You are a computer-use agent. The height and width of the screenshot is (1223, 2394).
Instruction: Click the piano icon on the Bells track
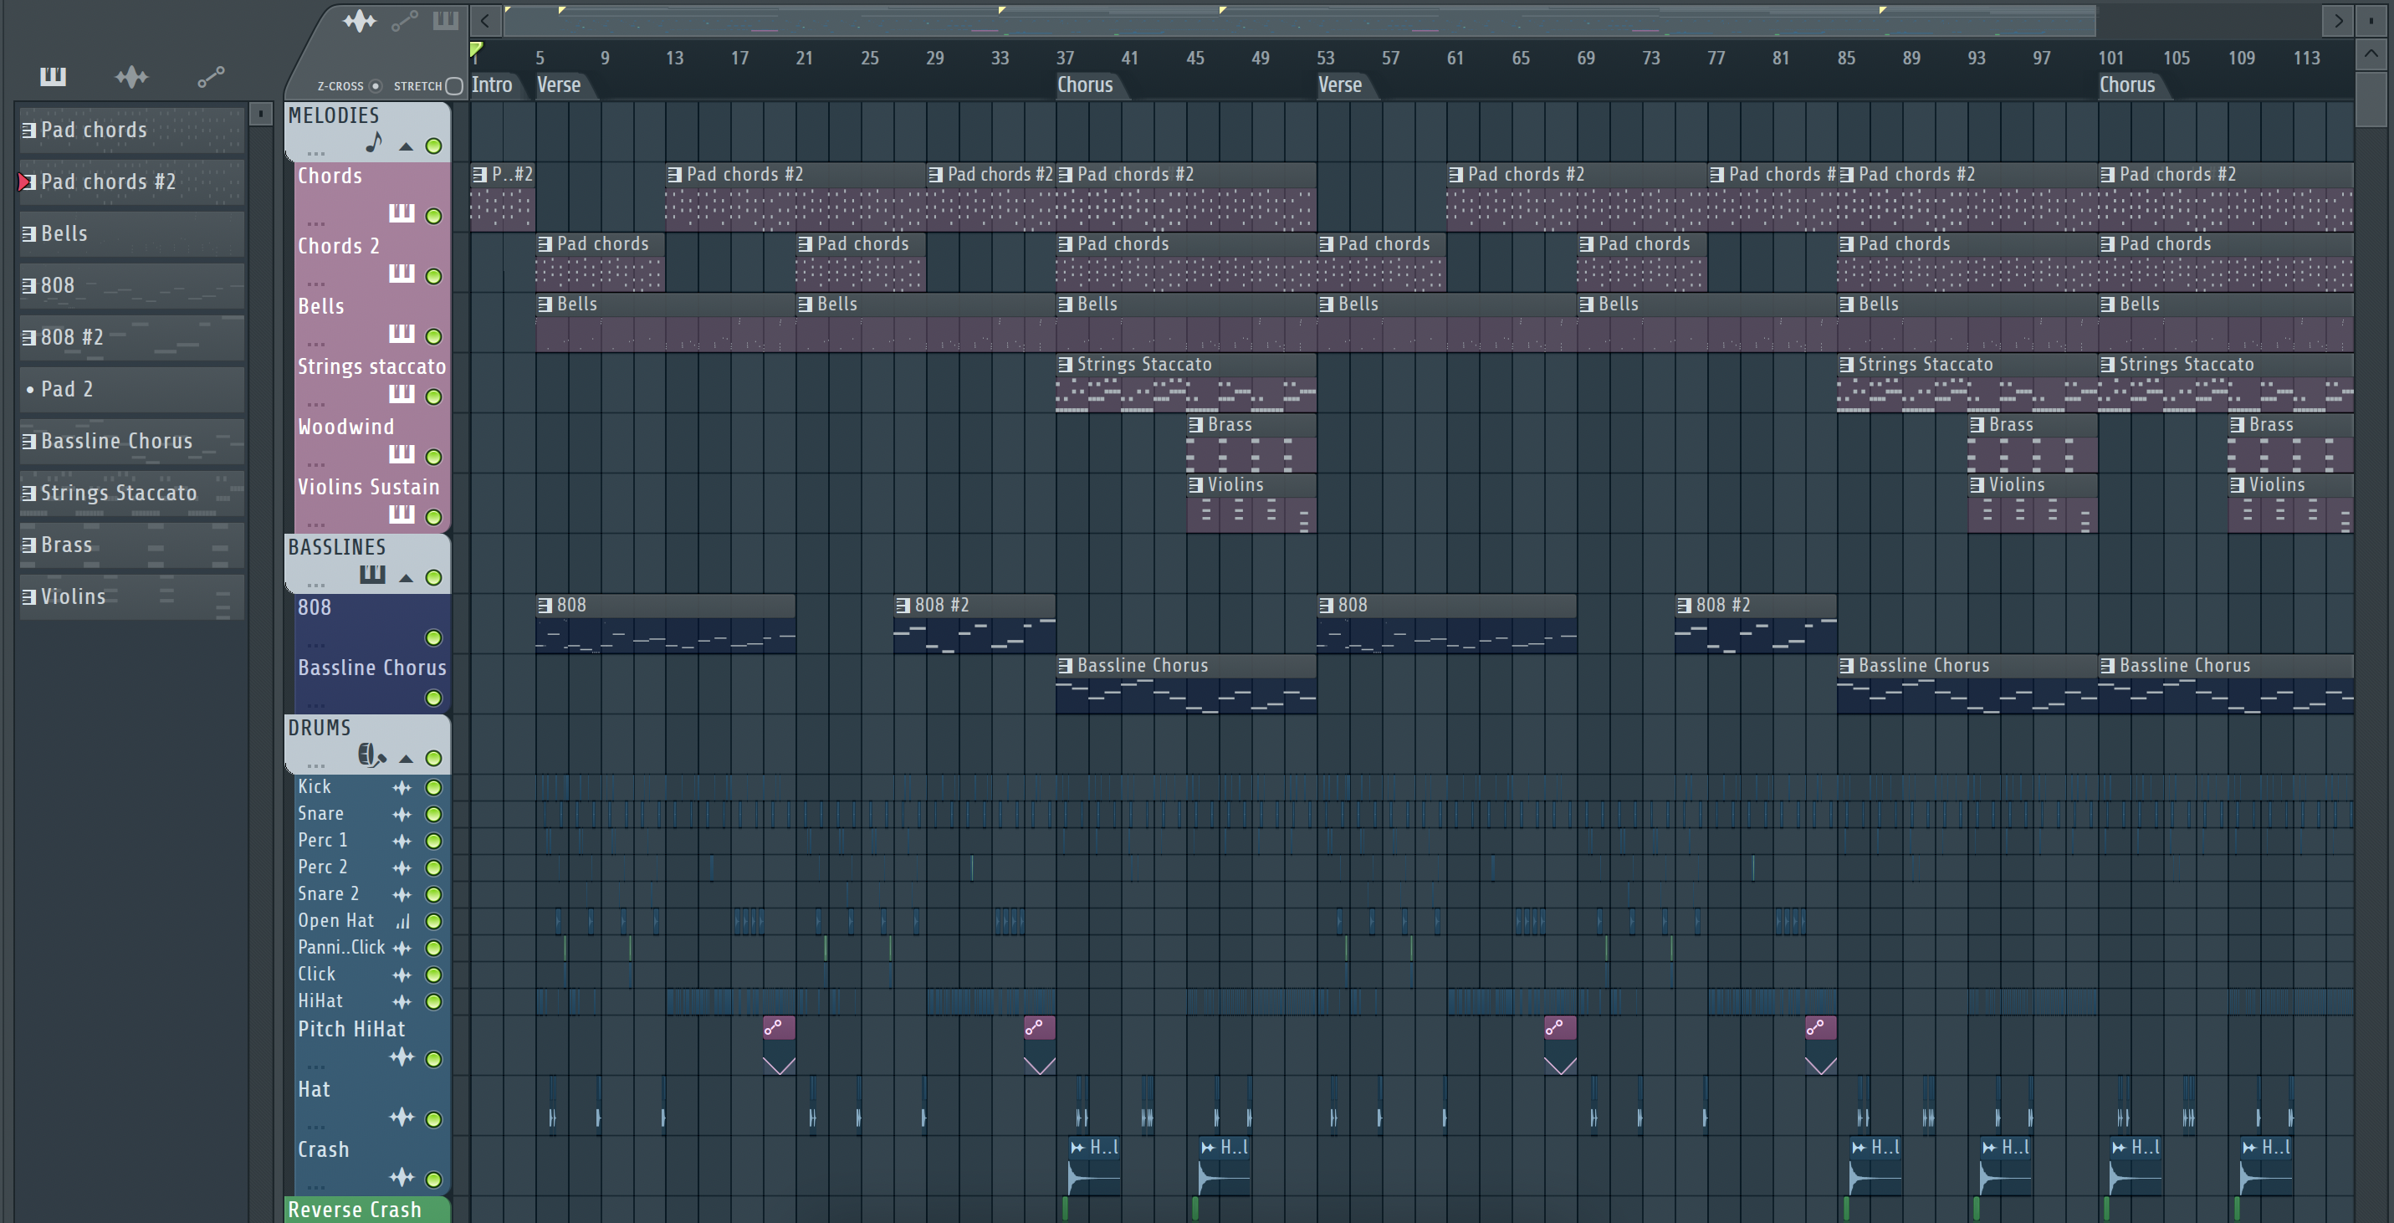(x=402, y=334)
